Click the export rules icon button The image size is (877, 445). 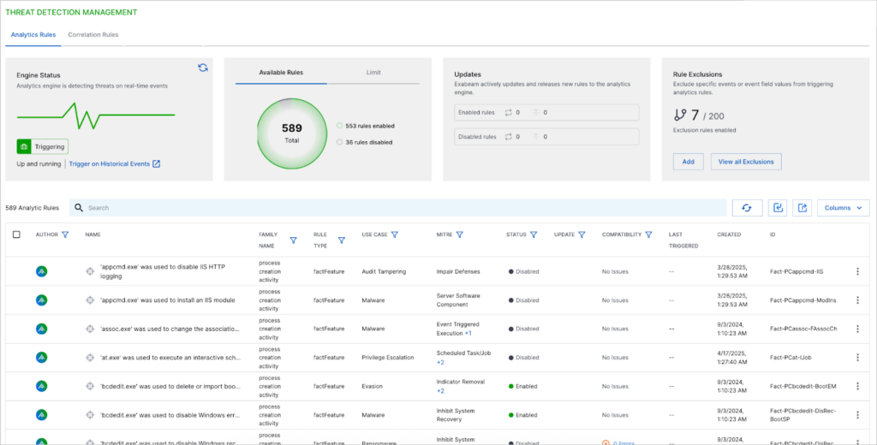click(802, 208)
